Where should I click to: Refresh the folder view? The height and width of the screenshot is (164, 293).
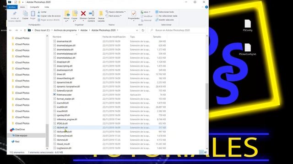[143, 30]
